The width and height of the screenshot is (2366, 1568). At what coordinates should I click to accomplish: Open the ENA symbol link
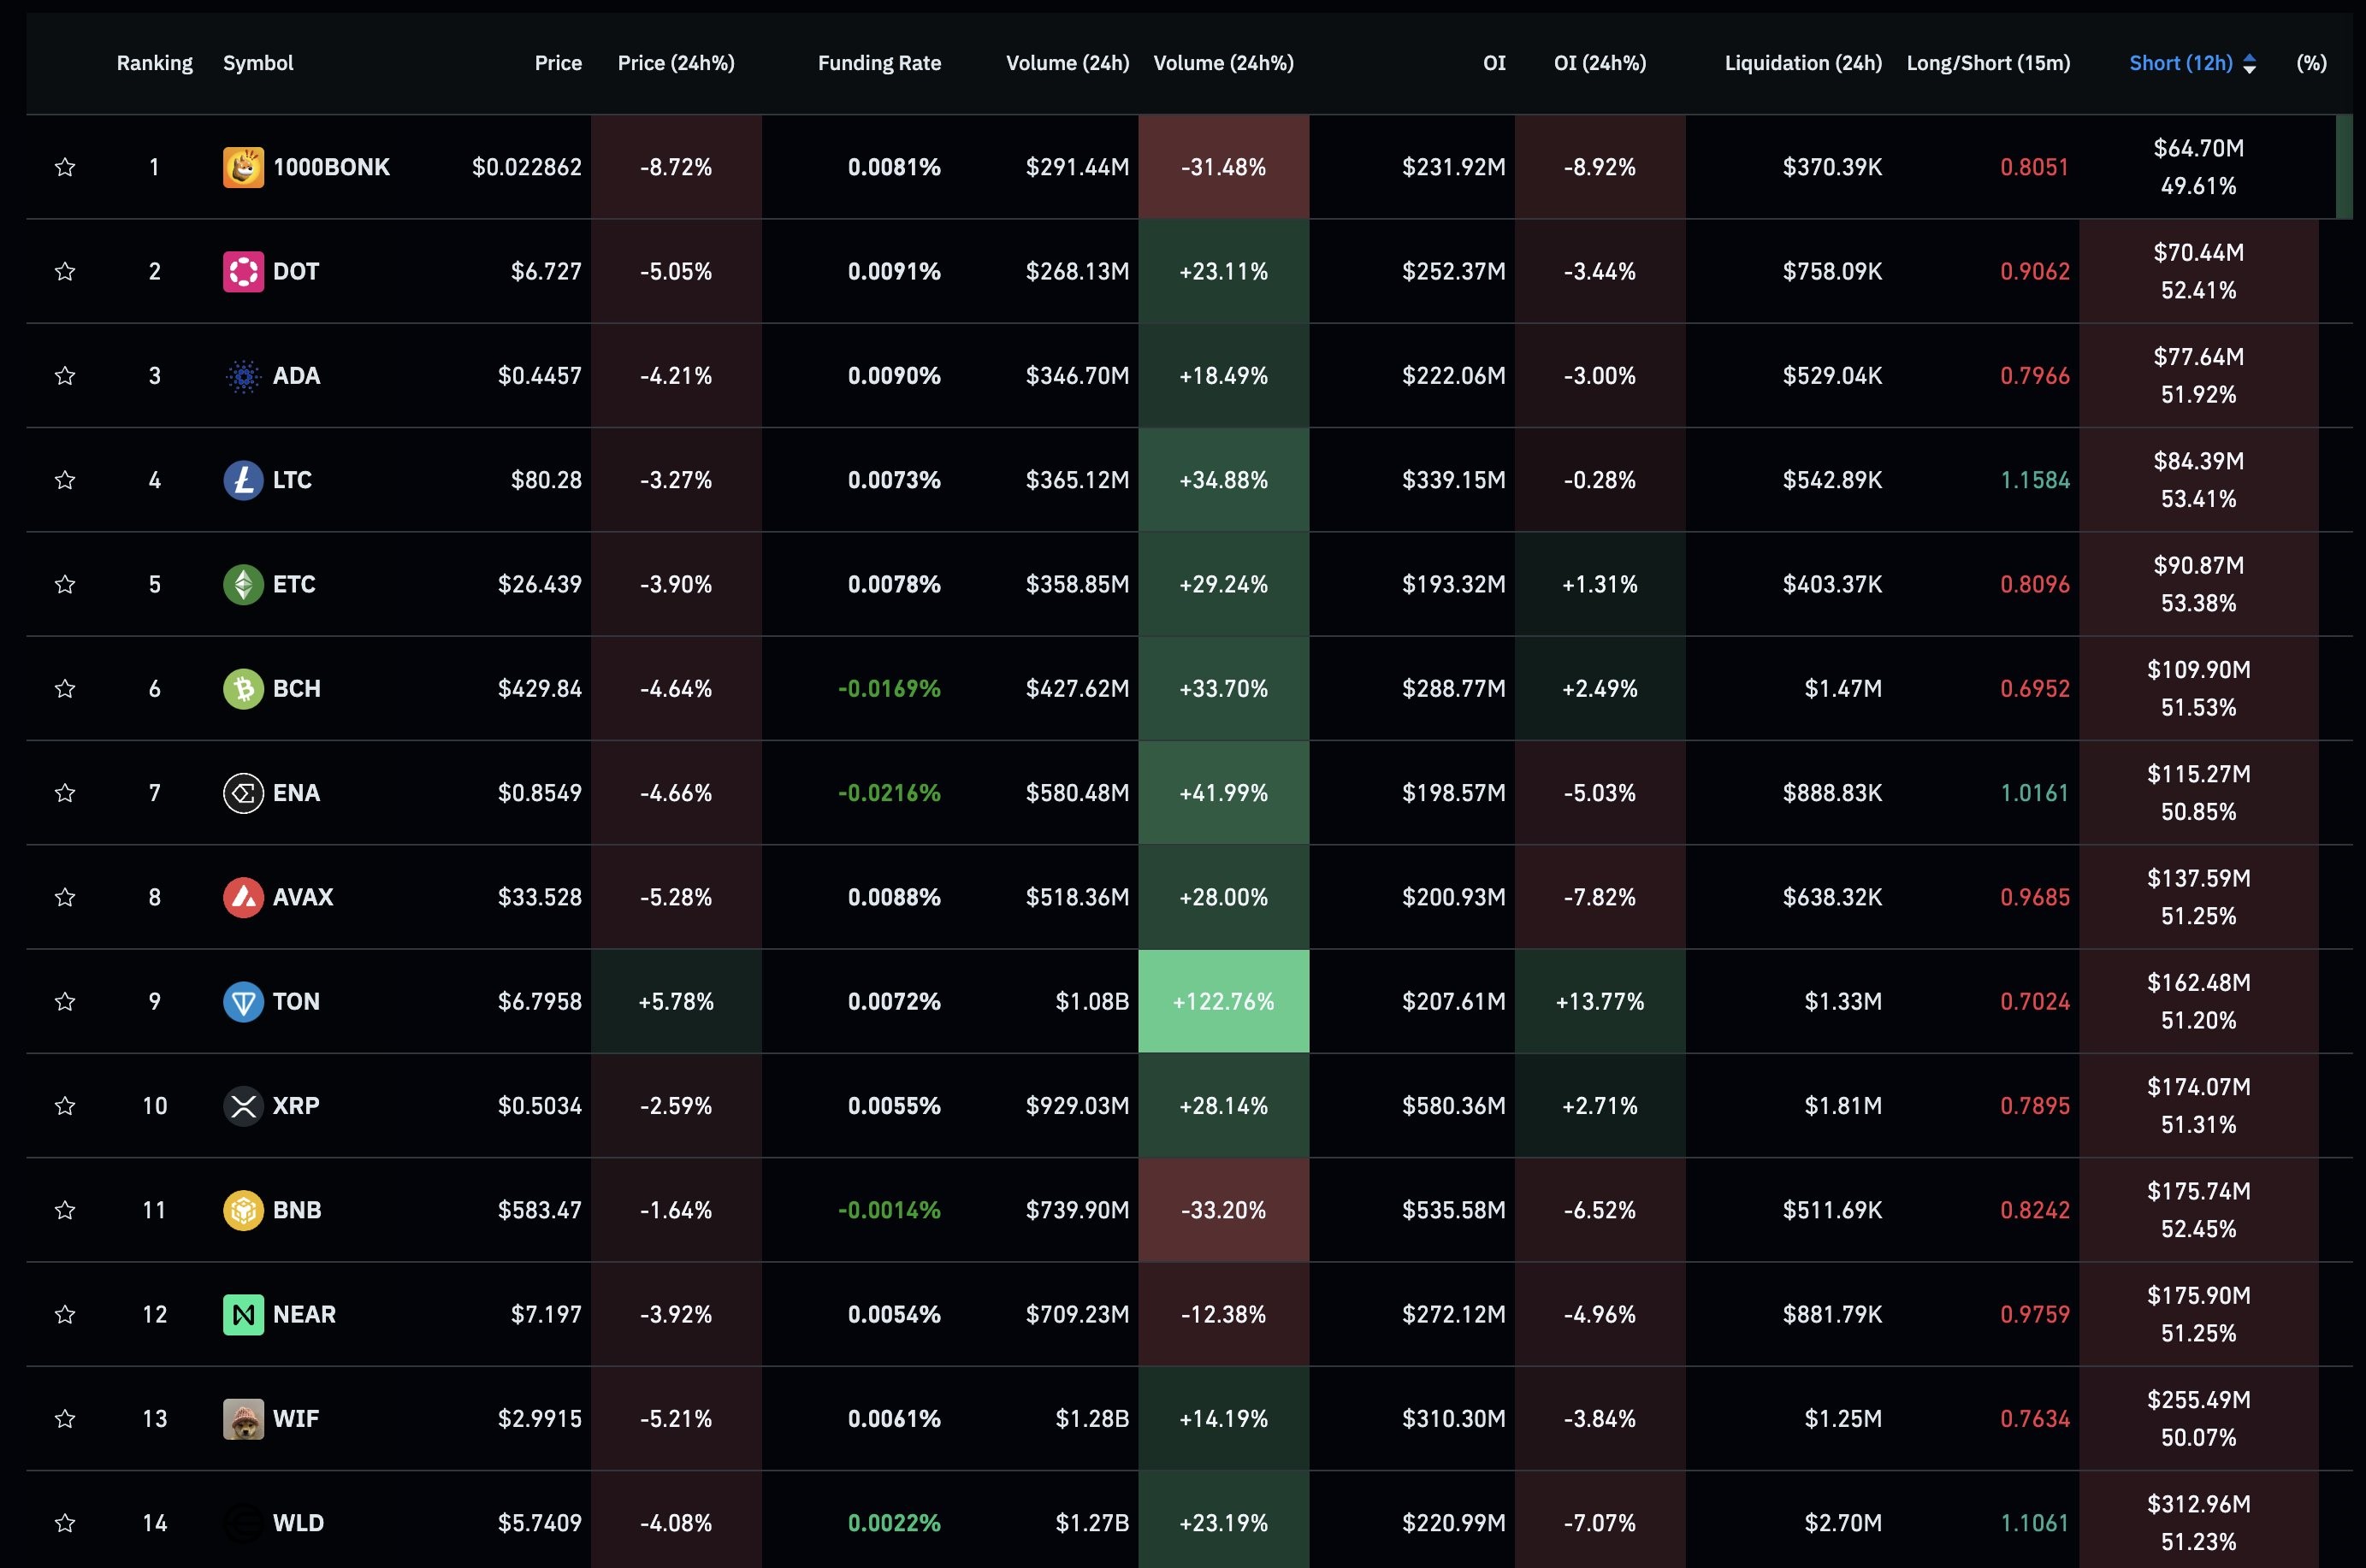click(296, 793)
